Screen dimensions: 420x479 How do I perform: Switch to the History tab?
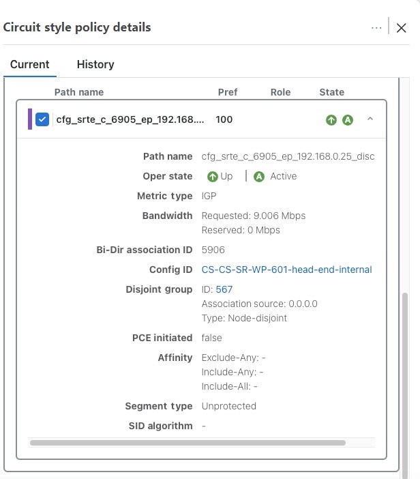click(95, 64)
